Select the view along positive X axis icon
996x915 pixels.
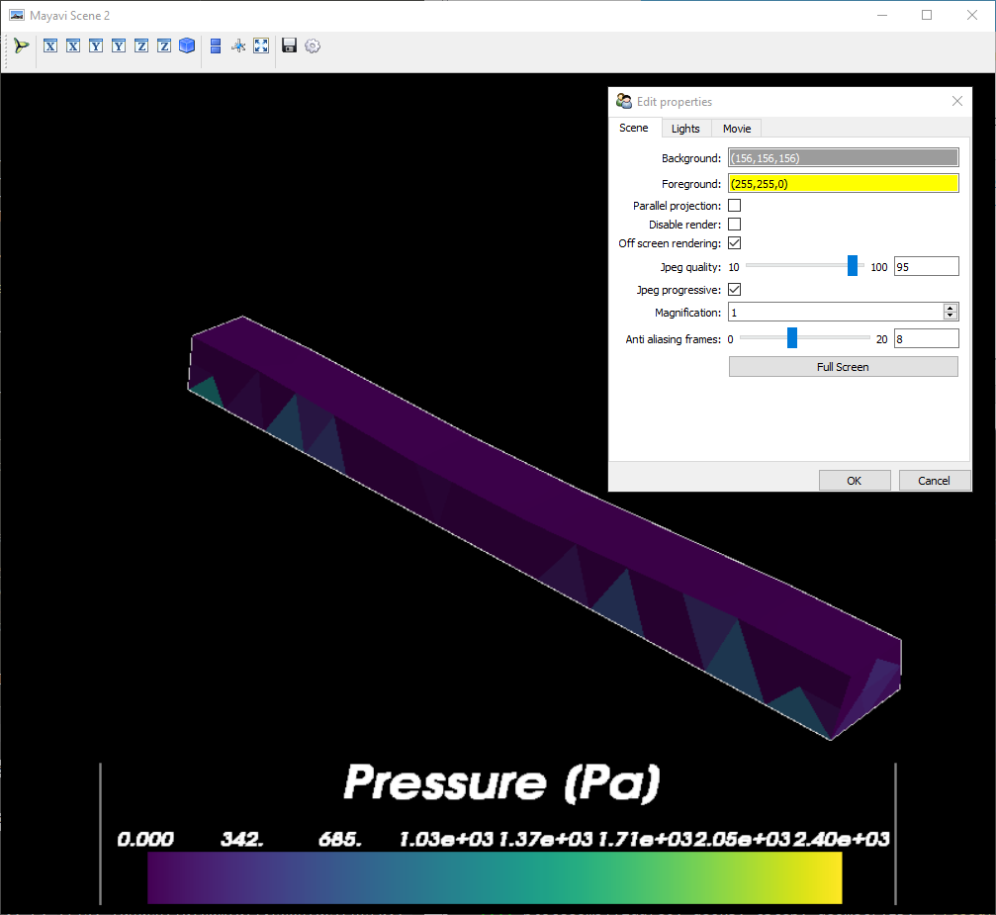tap(49, 46)
